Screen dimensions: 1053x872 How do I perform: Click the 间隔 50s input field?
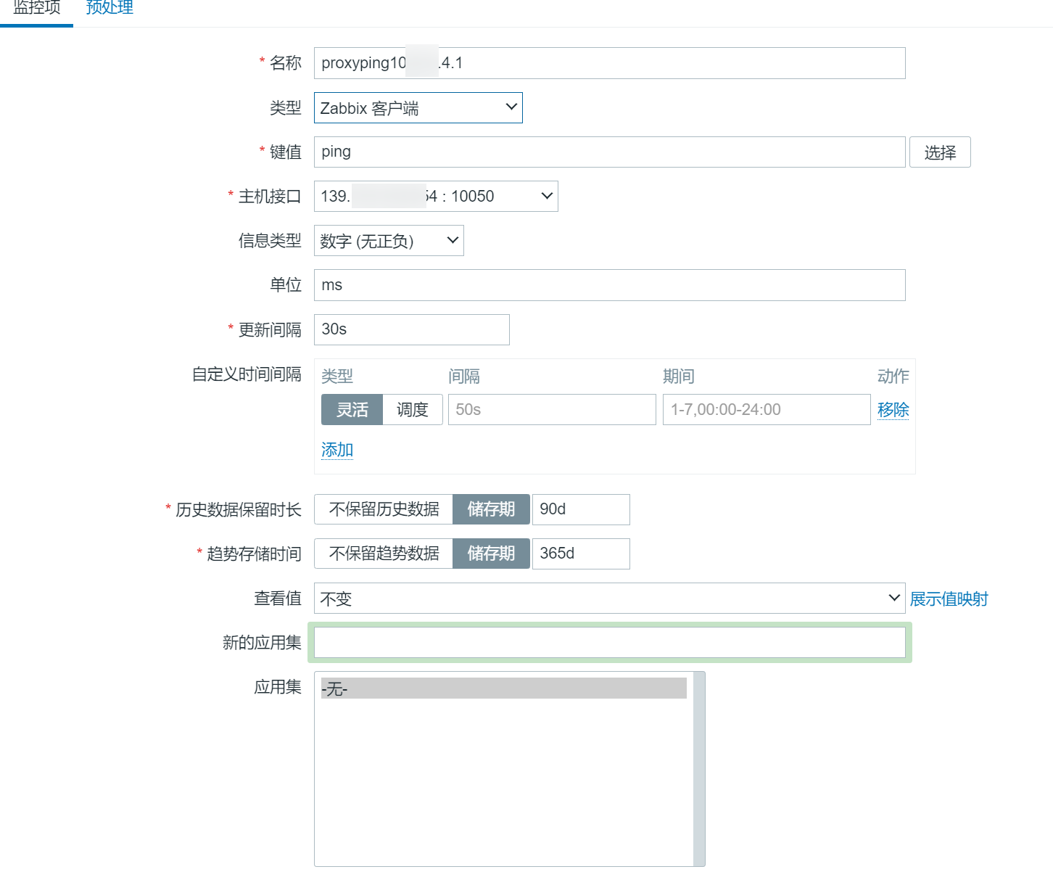pyautogui.click(x=551, y=410)
